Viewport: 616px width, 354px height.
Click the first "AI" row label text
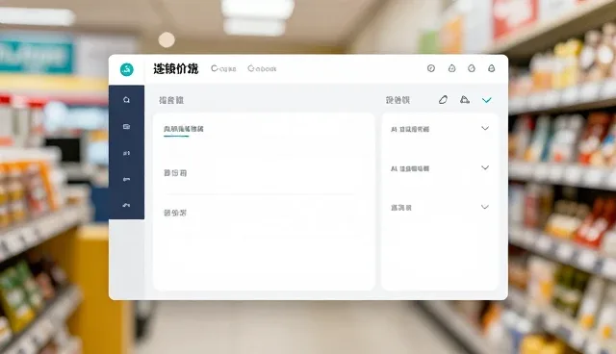[410, 129]
